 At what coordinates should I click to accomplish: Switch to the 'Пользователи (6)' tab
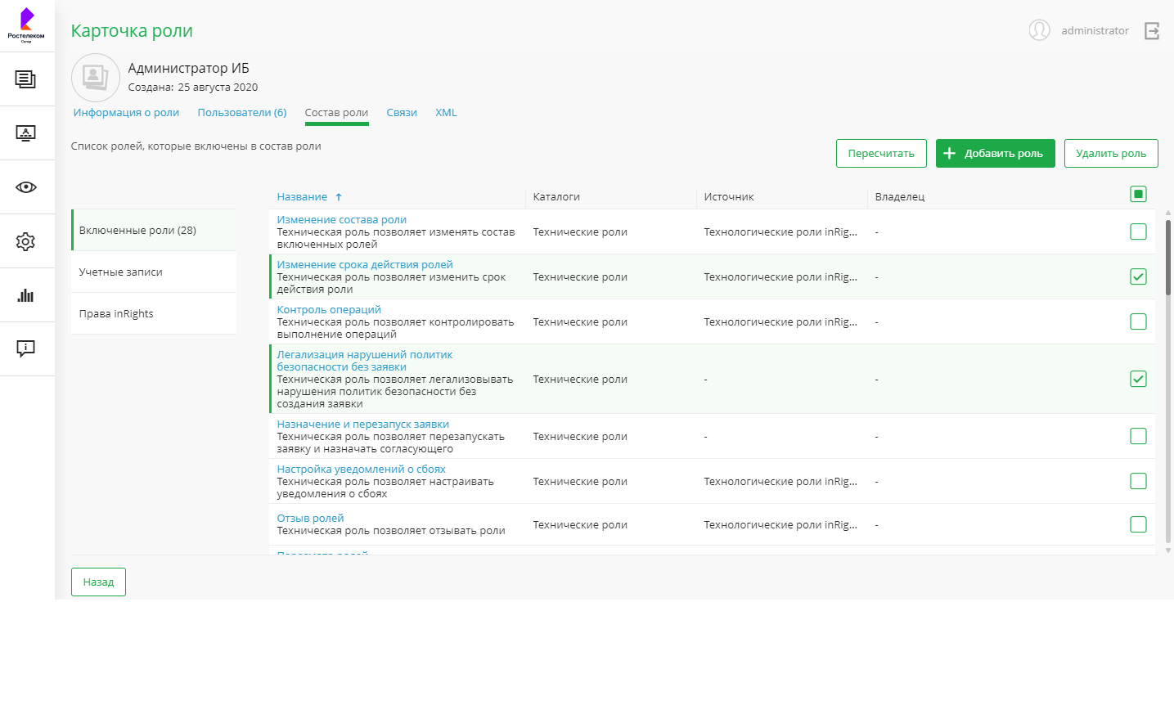[x=242, y=113]
